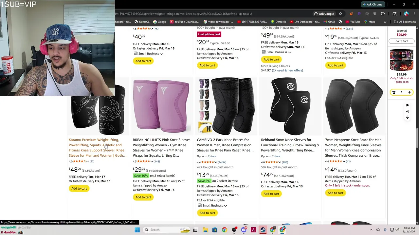Expand rating dropdown for Katamu knee sleeves
The height and width of the screenshot is (235, 419).
[x=87, y=161]
